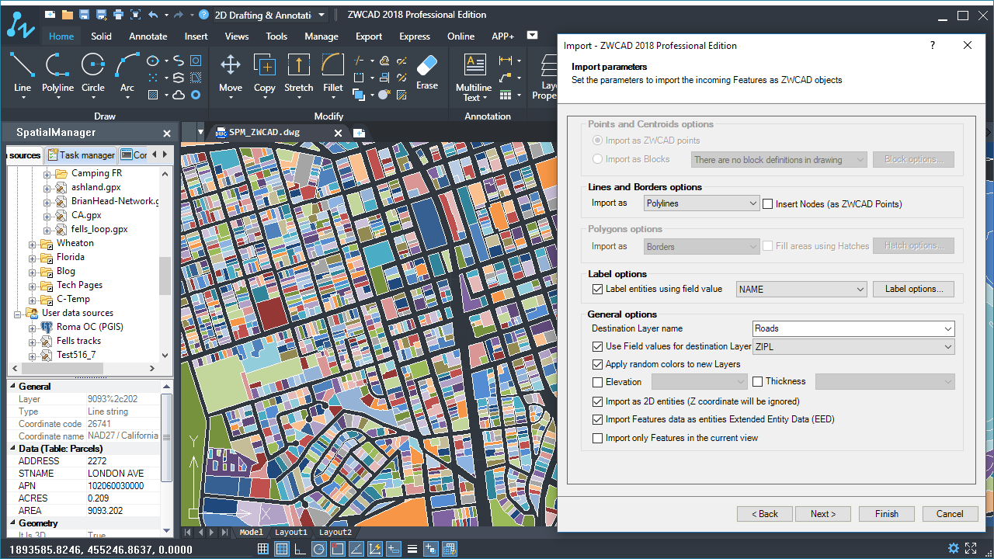Activate the Erase tool
994x559 pixels.
427,71
